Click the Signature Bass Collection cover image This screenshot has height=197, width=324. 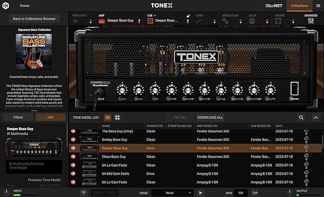pyautogui.click(x=34, y=52)
